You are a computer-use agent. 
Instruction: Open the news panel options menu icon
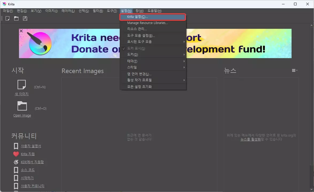coord(294,70)
